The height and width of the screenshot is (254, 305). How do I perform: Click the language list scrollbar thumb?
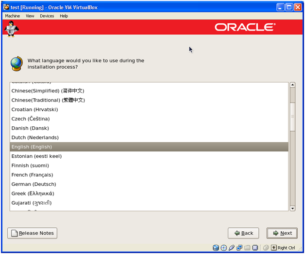tap(292, 117)
